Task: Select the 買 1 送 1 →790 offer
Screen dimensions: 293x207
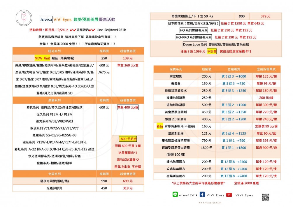Action: (234, 141)
